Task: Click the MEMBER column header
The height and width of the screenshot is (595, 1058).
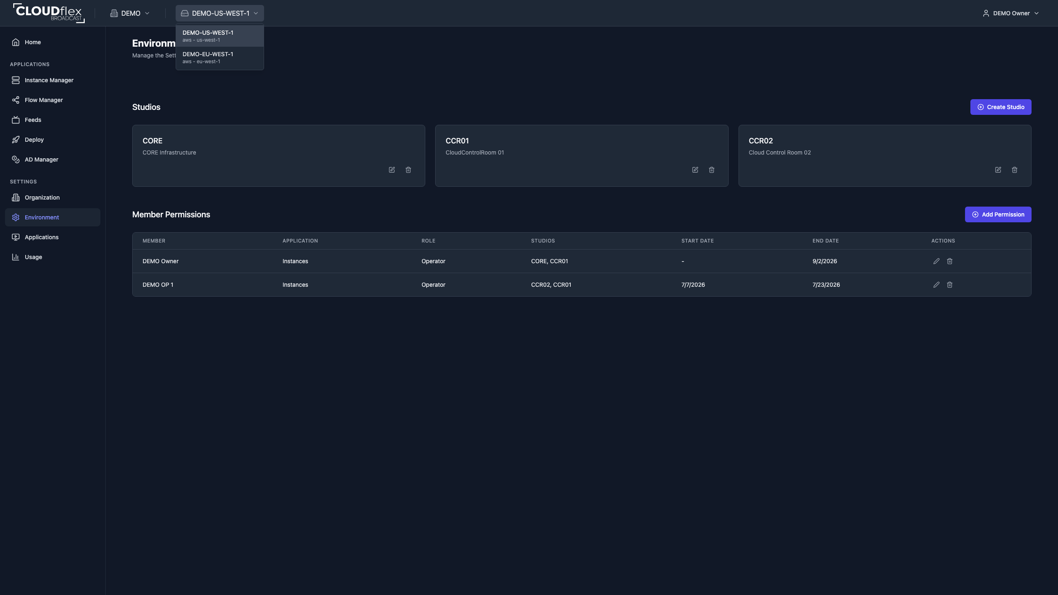Action: coord(154,241)
